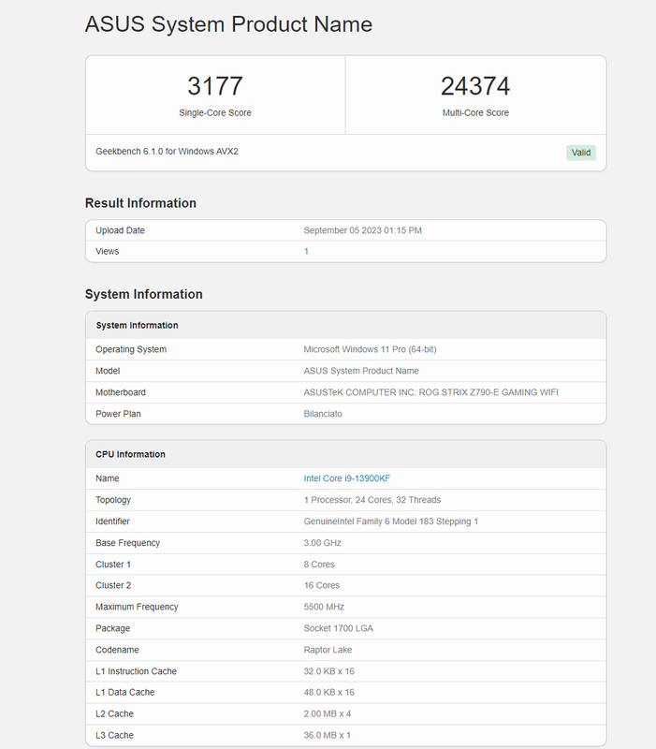Click the L1 Data Cache row label
The height and width of the screenshot is (749, 656).
(125, 692)
